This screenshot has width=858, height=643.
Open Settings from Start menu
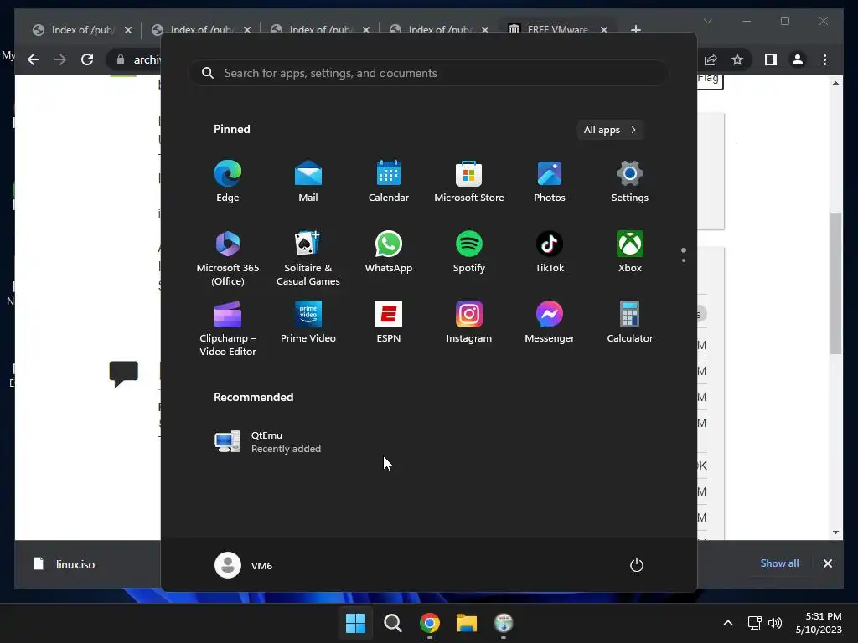[630, 182]
